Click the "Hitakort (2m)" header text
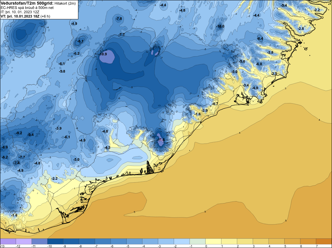The width and height of the screenshot is (332, 248). 65,3
